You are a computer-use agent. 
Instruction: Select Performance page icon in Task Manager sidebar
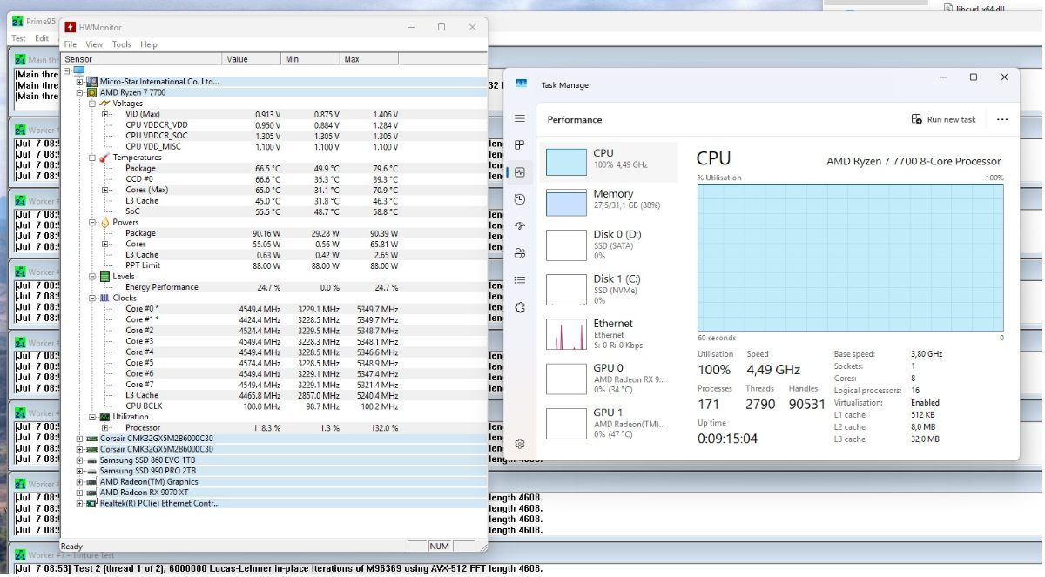pos(520,172)
